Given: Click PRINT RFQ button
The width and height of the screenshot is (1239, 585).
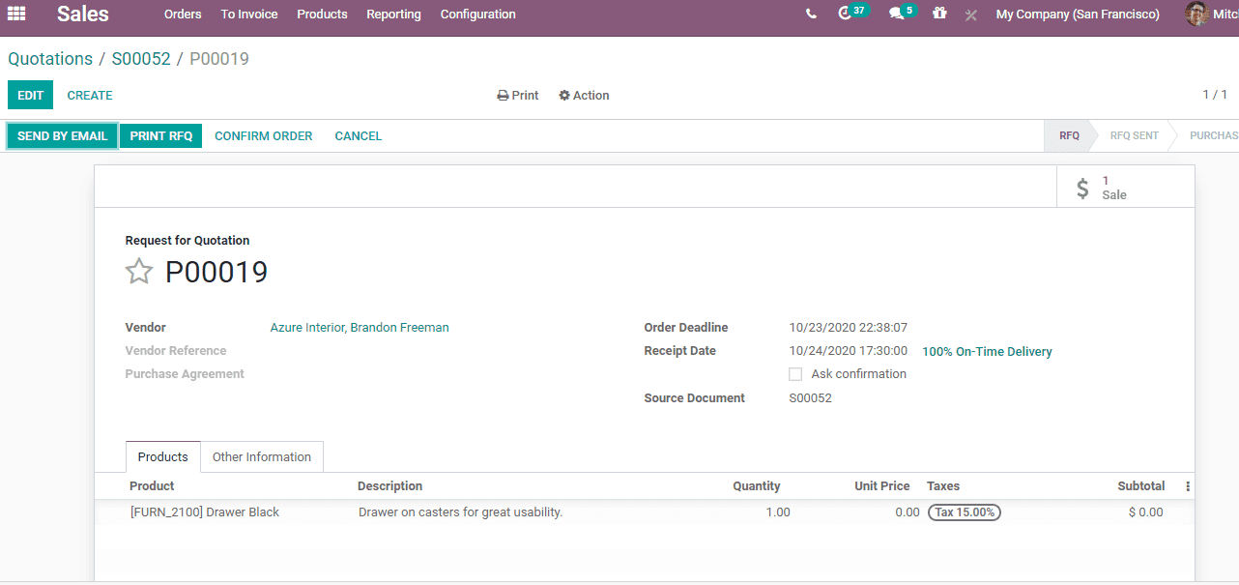Looking at the screenshot, I should pos(161,136).
